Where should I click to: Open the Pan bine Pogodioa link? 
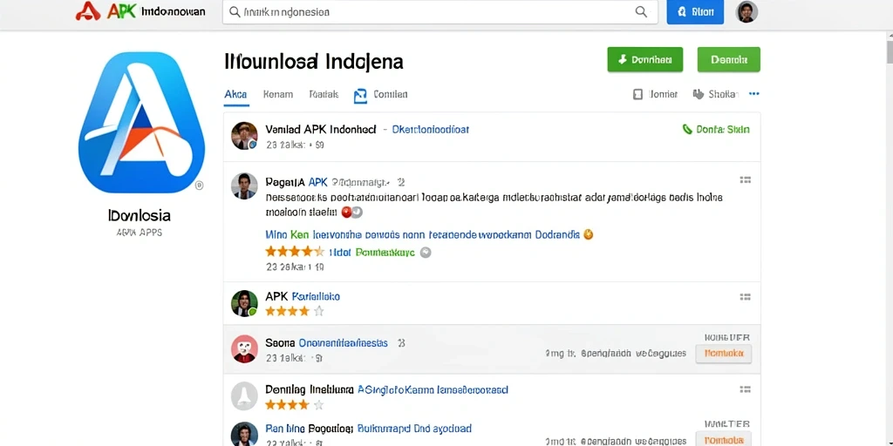click(310, 429)
